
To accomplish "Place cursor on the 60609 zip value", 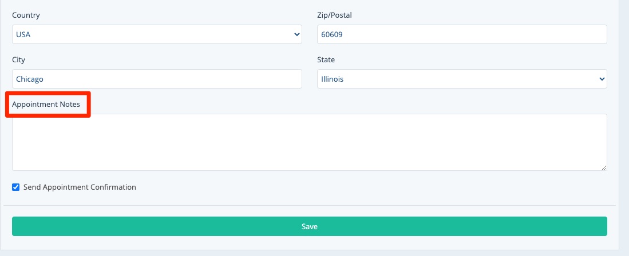I will 332,34.
